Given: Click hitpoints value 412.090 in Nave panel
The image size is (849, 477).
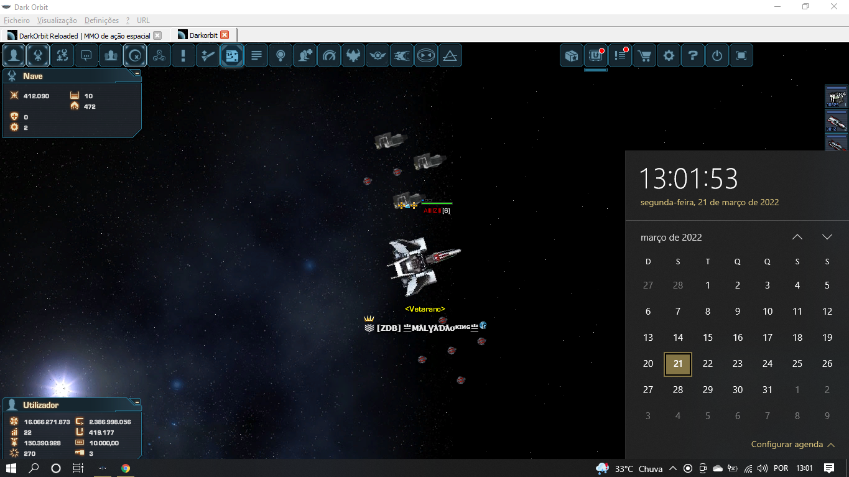Looking at the screenshot, I should tap(36, 96).
